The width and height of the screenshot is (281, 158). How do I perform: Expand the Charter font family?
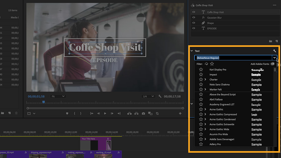click(205, 79)
